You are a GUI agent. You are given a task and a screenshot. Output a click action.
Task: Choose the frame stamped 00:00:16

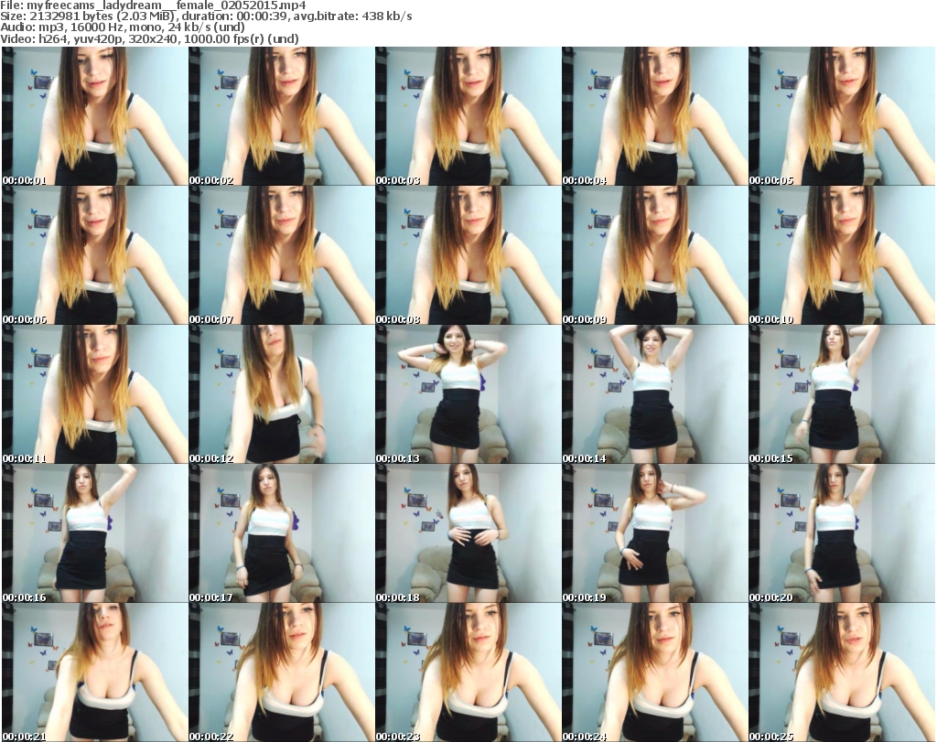pos(95,533)
